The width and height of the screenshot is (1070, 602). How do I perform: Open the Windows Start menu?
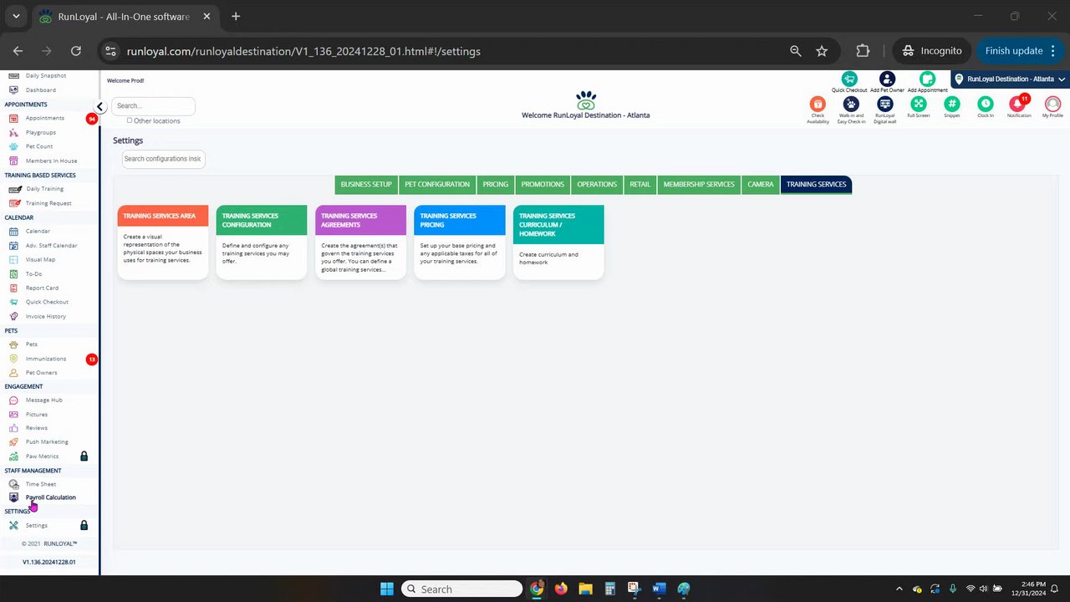(x=387, y=589)
